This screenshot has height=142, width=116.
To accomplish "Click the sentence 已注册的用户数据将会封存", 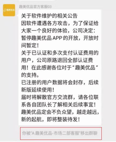I will point(52,82).
